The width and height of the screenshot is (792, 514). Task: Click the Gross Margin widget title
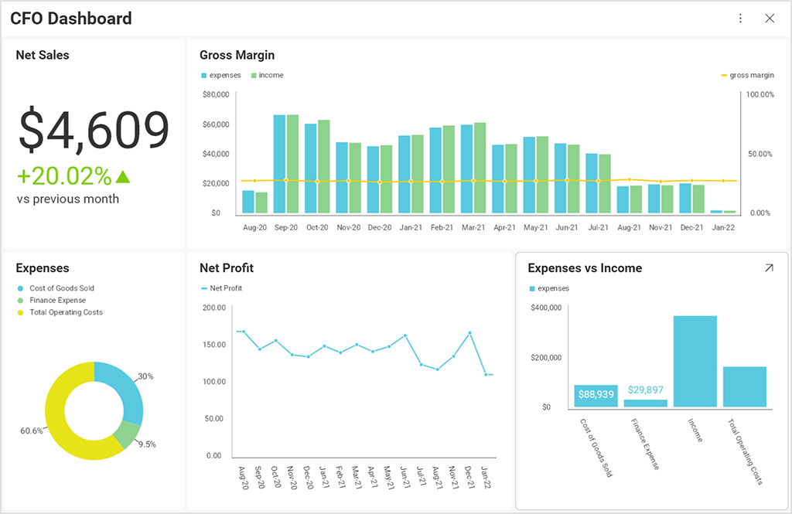pyautogui.click(x=237, y=55)
